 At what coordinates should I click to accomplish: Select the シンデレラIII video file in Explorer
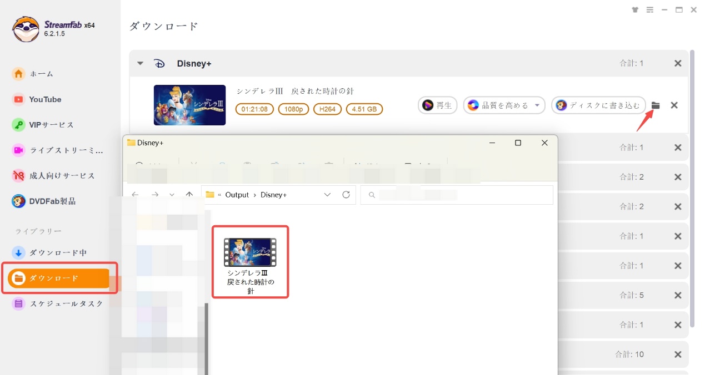[x=250, y=266]
